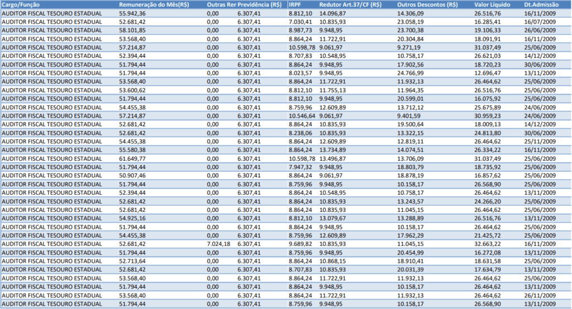Select the remuneration value 61.649,77

(x=132, y=158)
